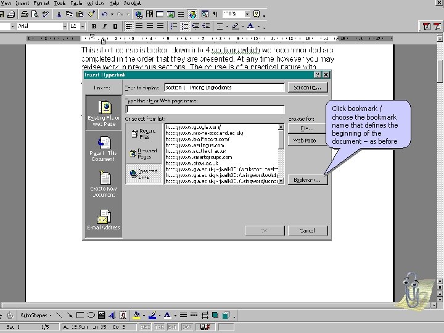Choose Existing File or Web Page link type
This screenshot has width=444, height=333.
[104, 113]
